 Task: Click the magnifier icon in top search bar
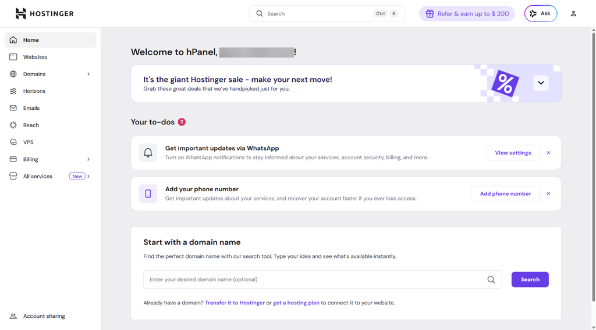260,14
